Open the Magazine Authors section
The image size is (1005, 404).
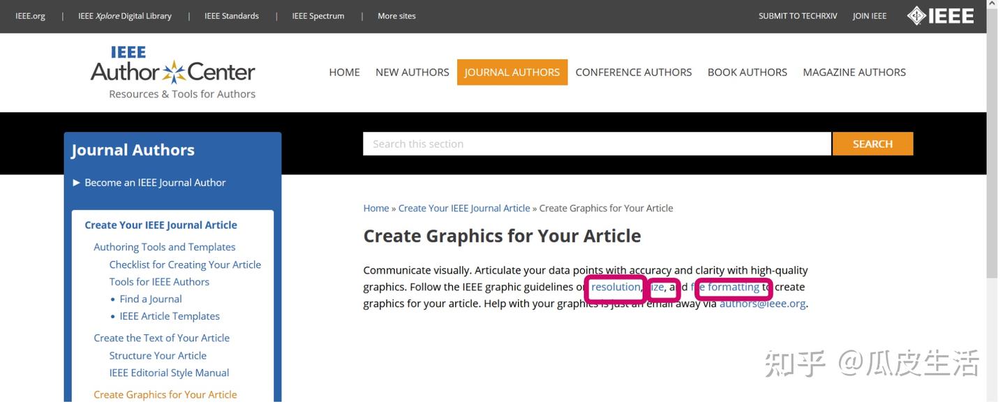tap(854, 73)
